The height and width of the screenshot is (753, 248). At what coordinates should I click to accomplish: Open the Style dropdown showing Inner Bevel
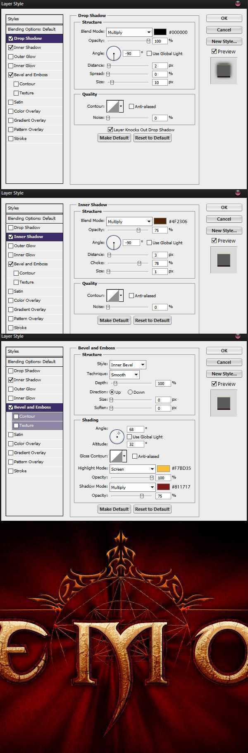[x=128, y=365]
